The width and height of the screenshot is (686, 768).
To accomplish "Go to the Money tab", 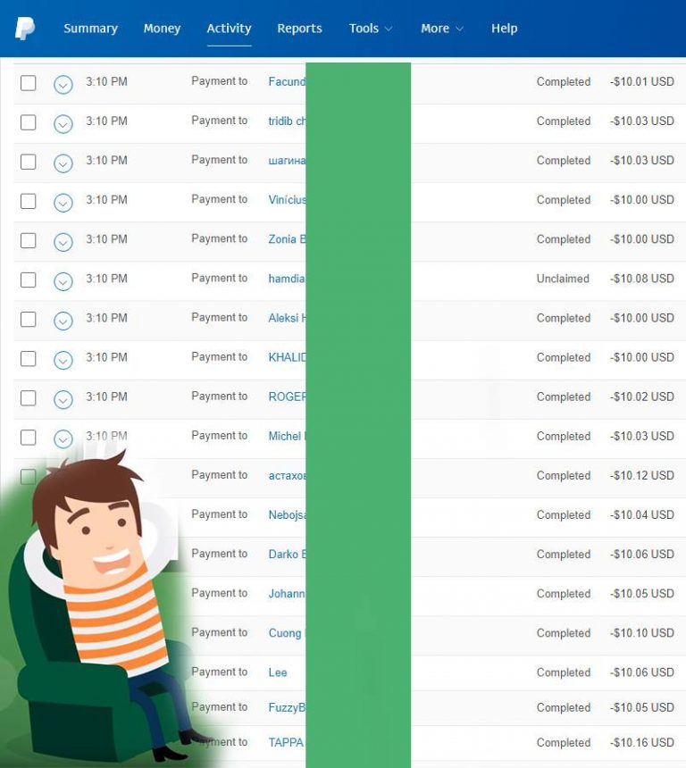I will (x=162, y=29).
